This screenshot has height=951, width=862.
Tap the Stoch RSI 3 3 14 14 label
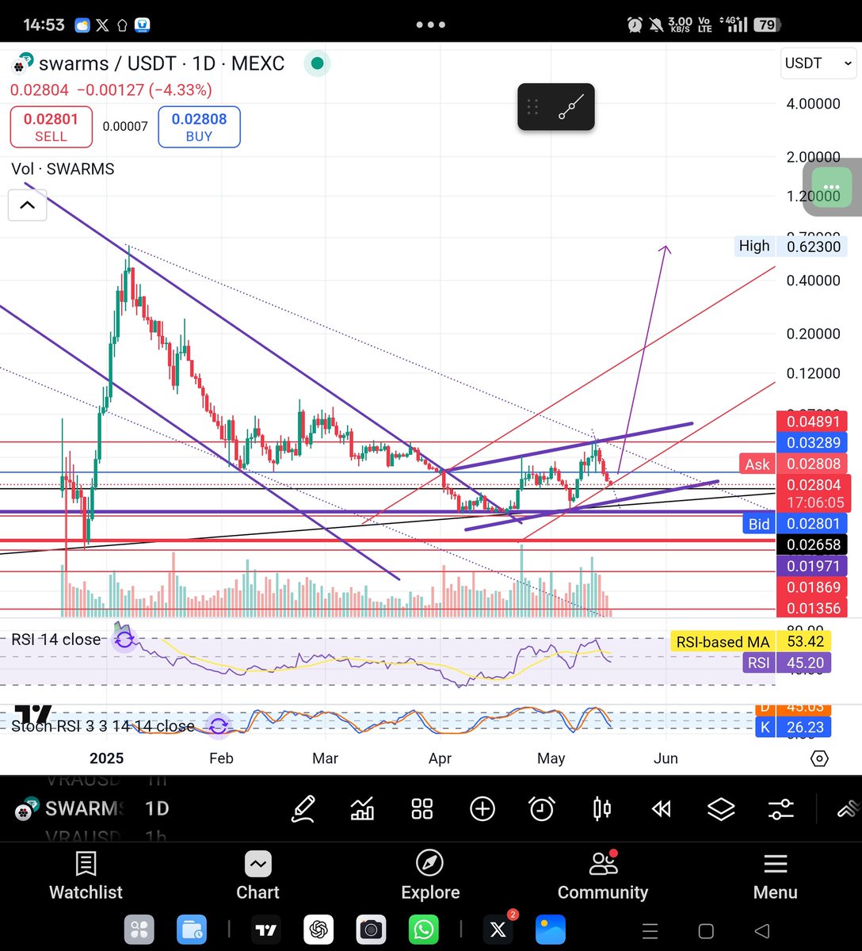pos(103,726)
